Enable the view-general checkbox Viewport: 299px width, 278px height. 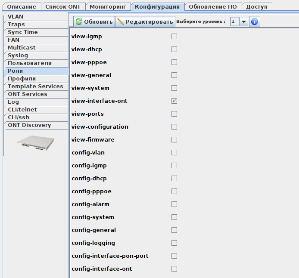(174, 75)
